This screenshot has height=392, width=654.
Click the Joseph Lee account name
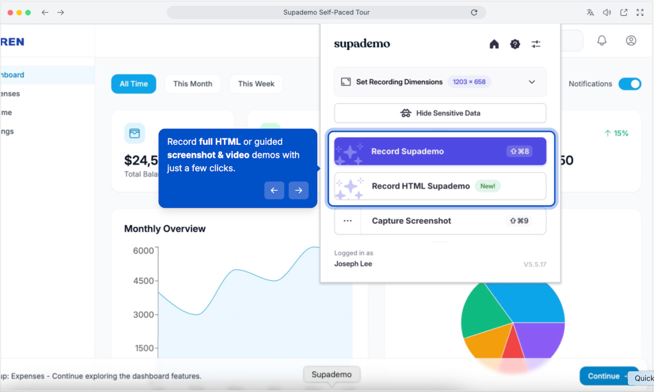(353, 264)
